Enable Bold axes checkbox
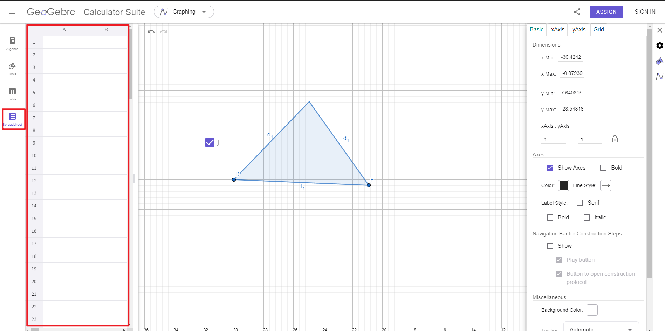The width and height of the screenshot is (665, 331). 603,168
